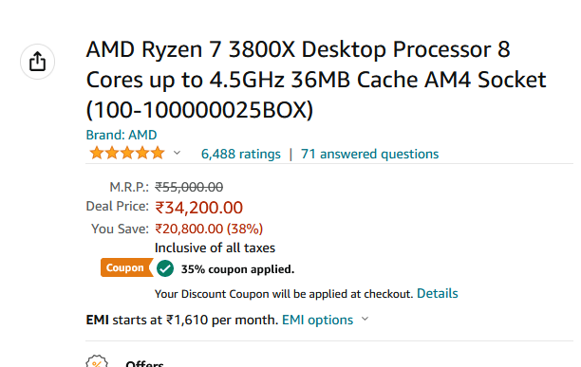Expand the star rating breakdown chevron
Screen dimensions: 581x367
(178, 153)
